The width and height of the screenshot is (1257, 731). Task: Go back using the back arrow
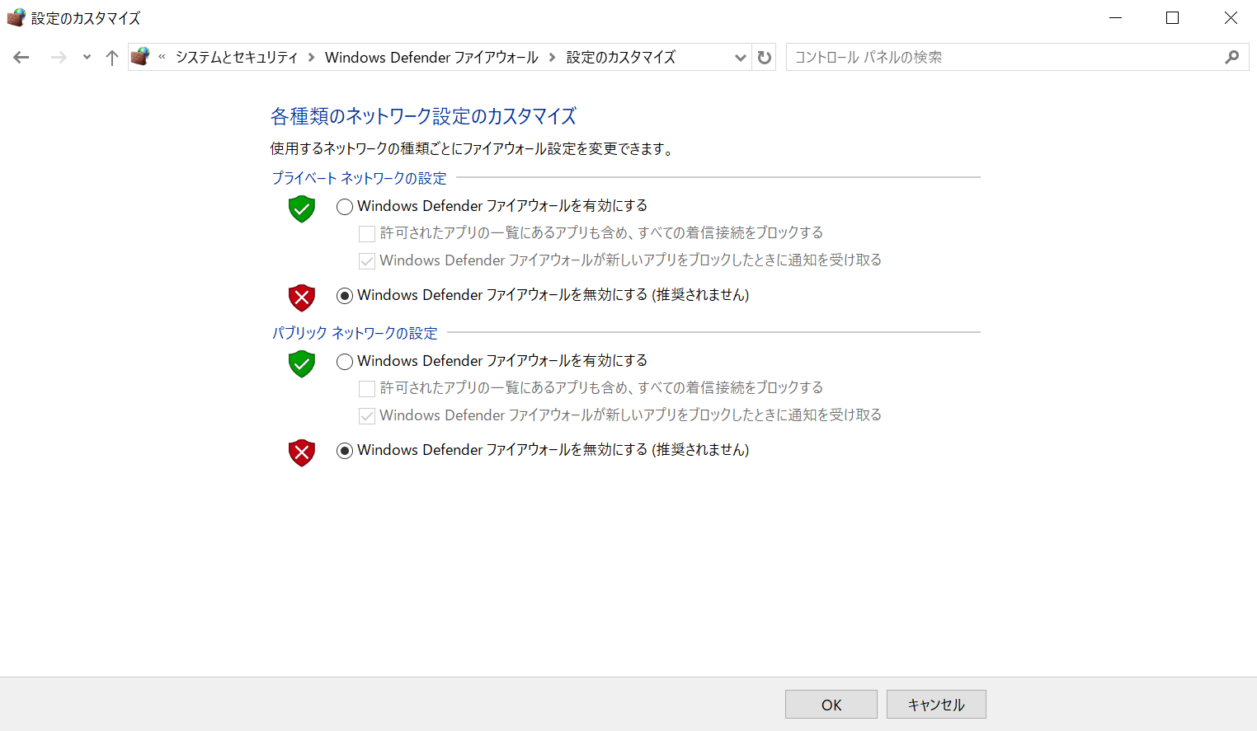click(21, 58)
